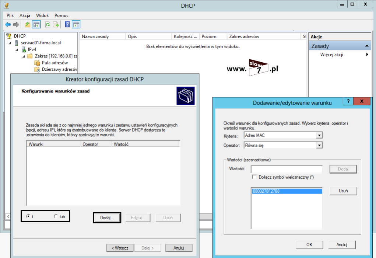Viewport: 376px width, 258px height.
Task: Select the Pula adresów folder
Action: 55,63
